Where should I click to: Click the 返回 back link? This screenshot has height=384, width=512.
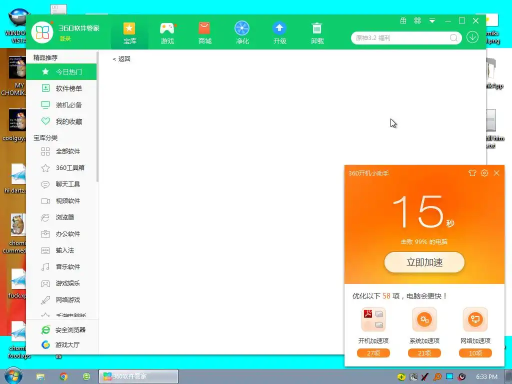[121, 59]
